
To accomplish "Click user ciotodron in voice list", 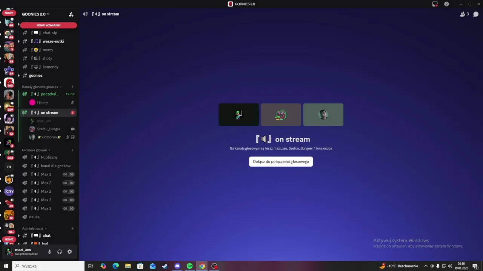I will pyautogui.click(x=52, y=137).
